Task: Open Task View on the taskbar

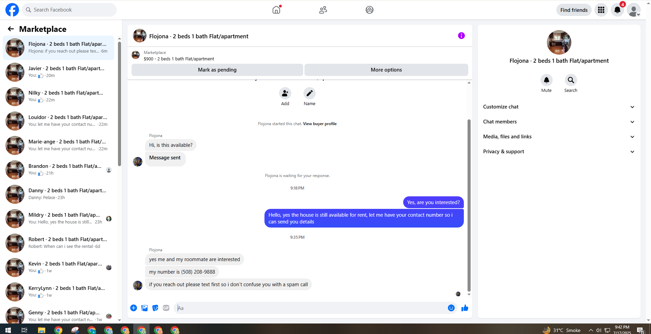Action: [x=24, y=330]
